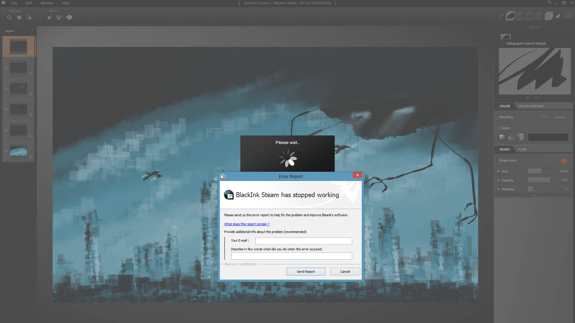
Task: Select the small pencil brush preset
Action: click(501, 16)
